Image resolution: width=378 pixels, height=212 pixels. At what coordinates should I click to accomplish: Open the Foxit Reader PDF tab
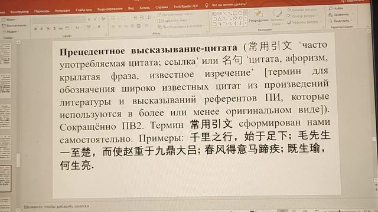[x=185, y=6]
